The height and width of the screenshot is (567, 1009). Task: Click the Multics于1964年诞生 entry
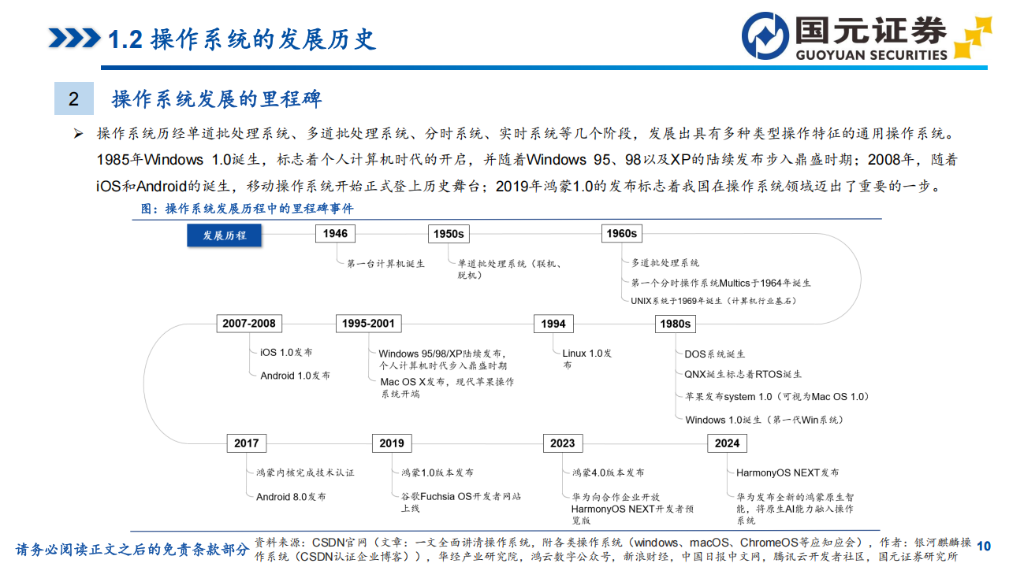tap(721, 282)
